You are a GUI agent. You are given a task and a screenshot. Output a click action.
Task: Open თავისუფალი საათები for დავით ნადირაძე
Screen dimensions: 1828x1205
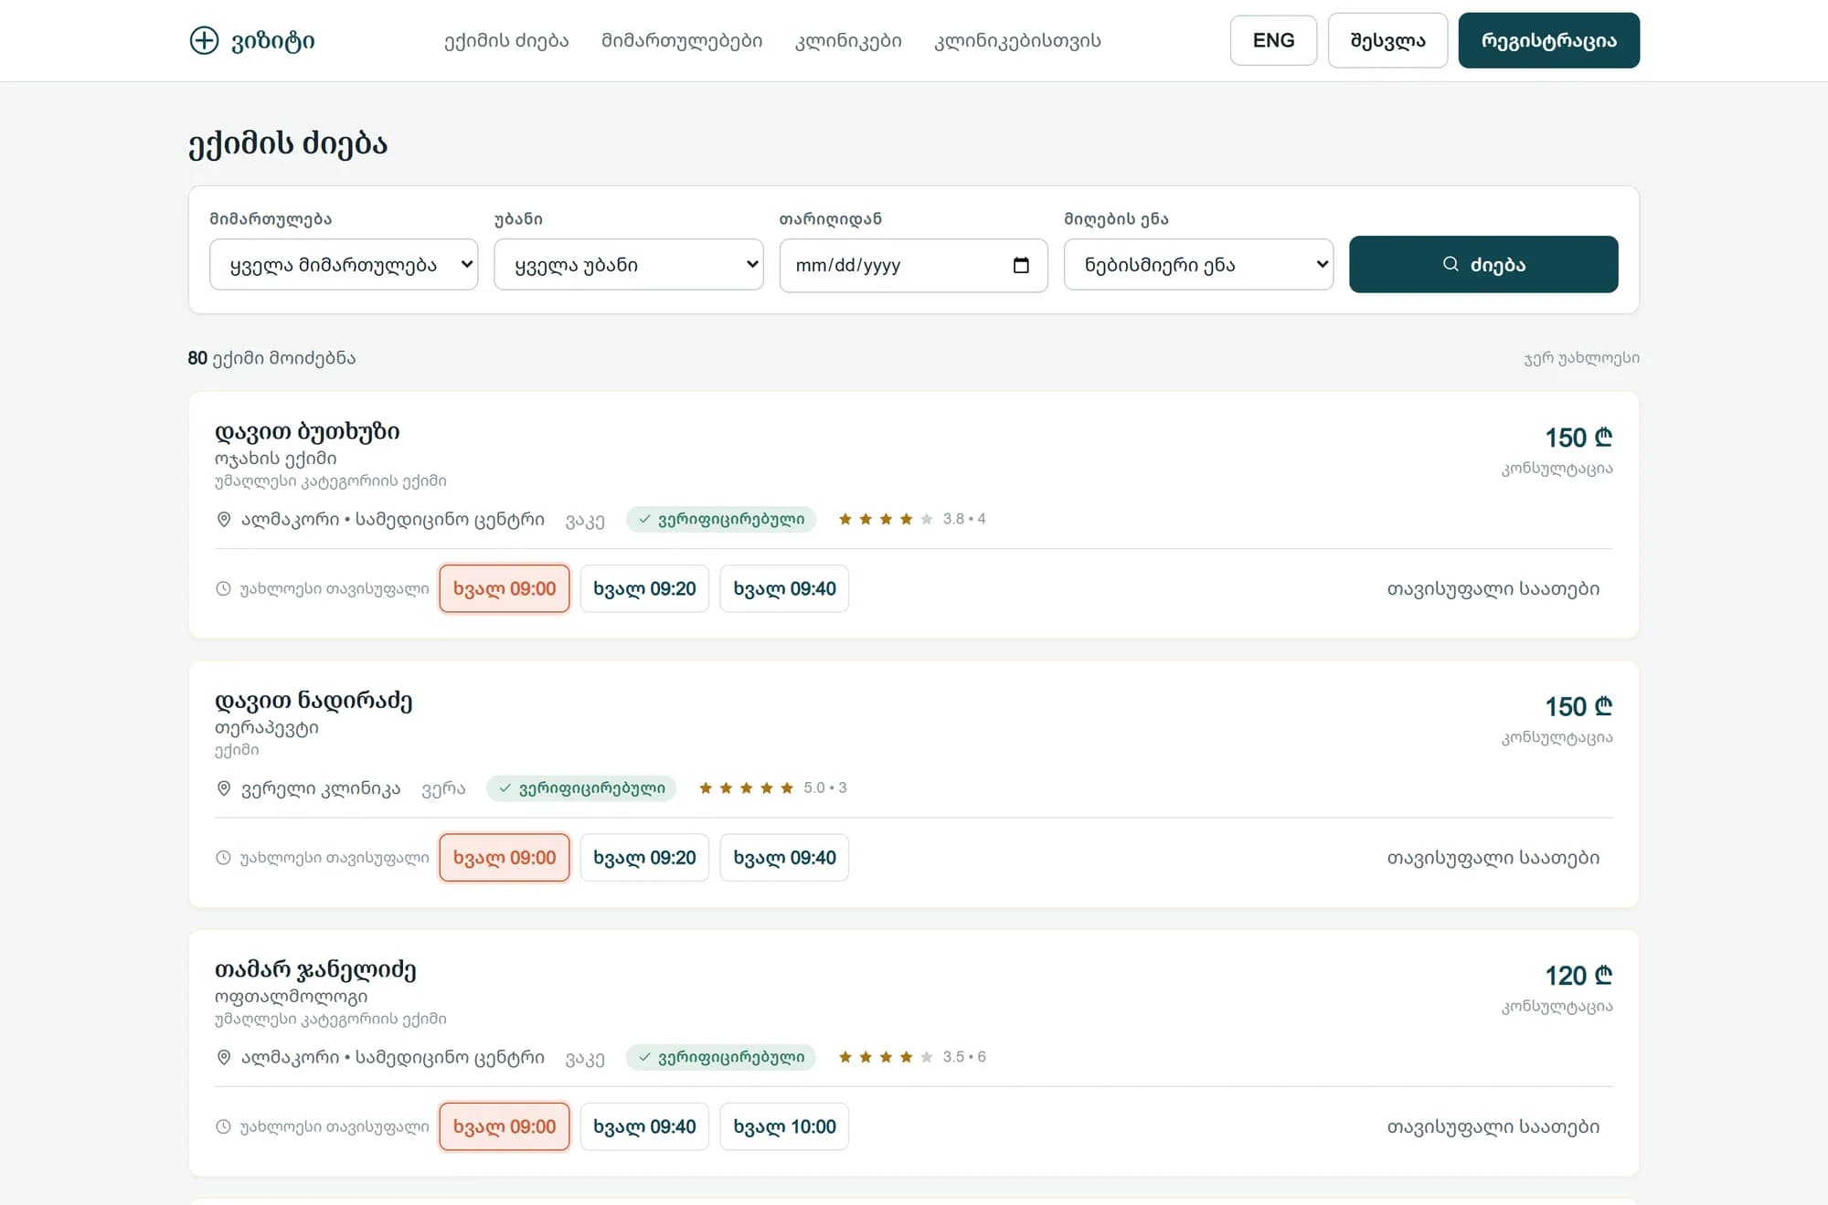(x=1493, y=858)
